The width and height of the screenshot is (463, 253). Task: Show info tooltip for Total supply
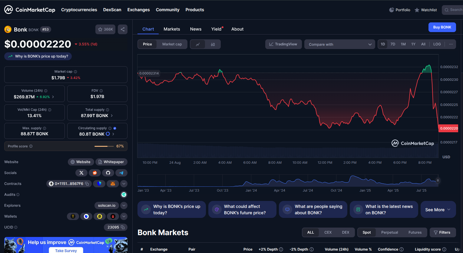(107, 110)
